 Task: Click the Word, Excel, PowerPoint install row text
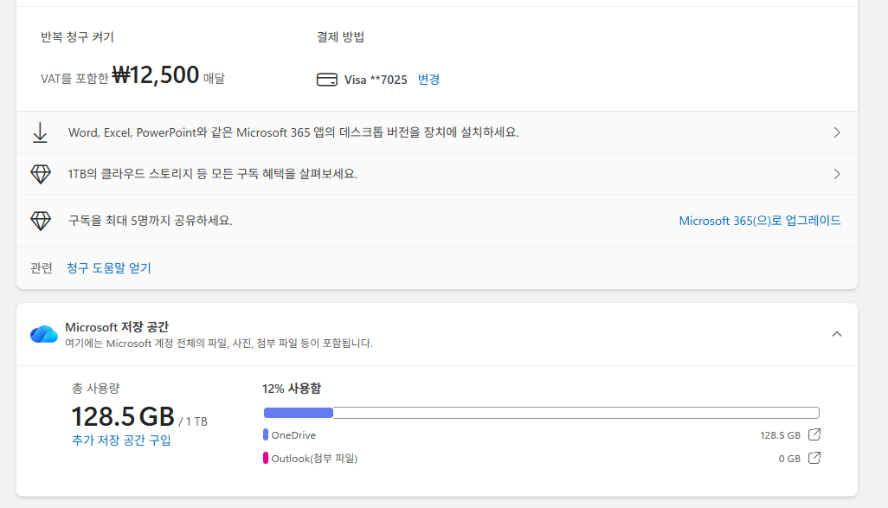click(293, 132)
